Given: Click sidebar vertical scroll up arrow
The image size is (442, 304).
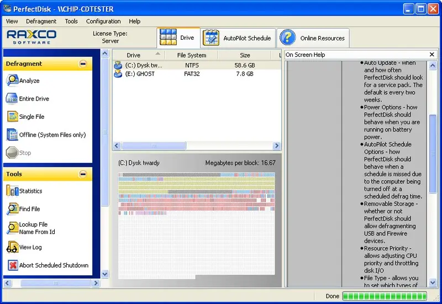Looking at the screenshot, I should click(x=105, y=54).
